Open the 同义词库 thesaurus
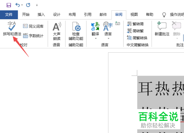Screen dimensions: 184x133 coord(33,26)
